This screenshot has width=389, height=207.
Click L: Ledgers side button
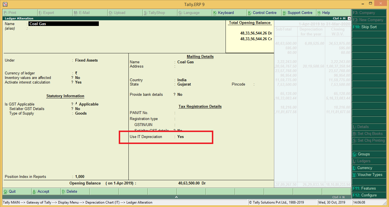coord(369,161)
